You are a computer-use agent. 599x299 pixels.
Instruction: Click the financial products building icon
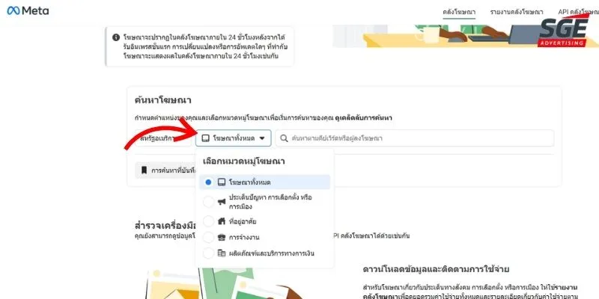coord(222,253)
